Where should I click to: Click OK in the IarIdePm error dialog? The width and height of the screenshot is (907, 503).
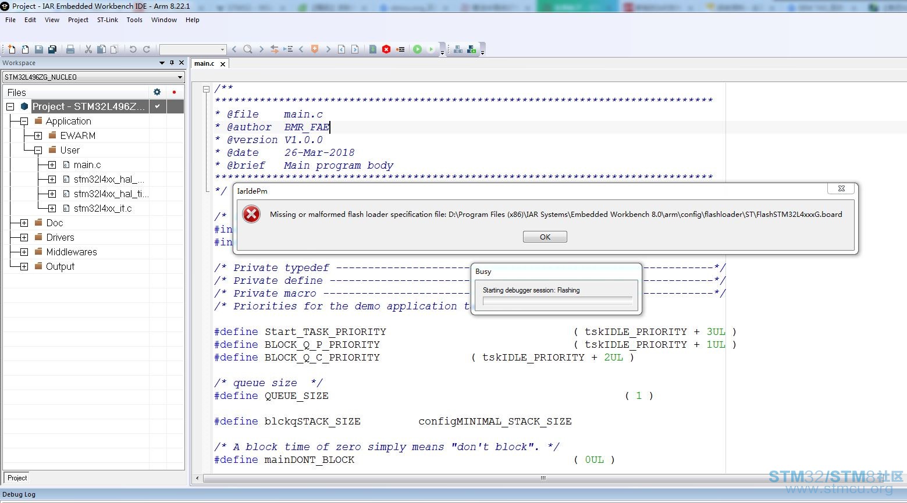(x=545, y=237)
